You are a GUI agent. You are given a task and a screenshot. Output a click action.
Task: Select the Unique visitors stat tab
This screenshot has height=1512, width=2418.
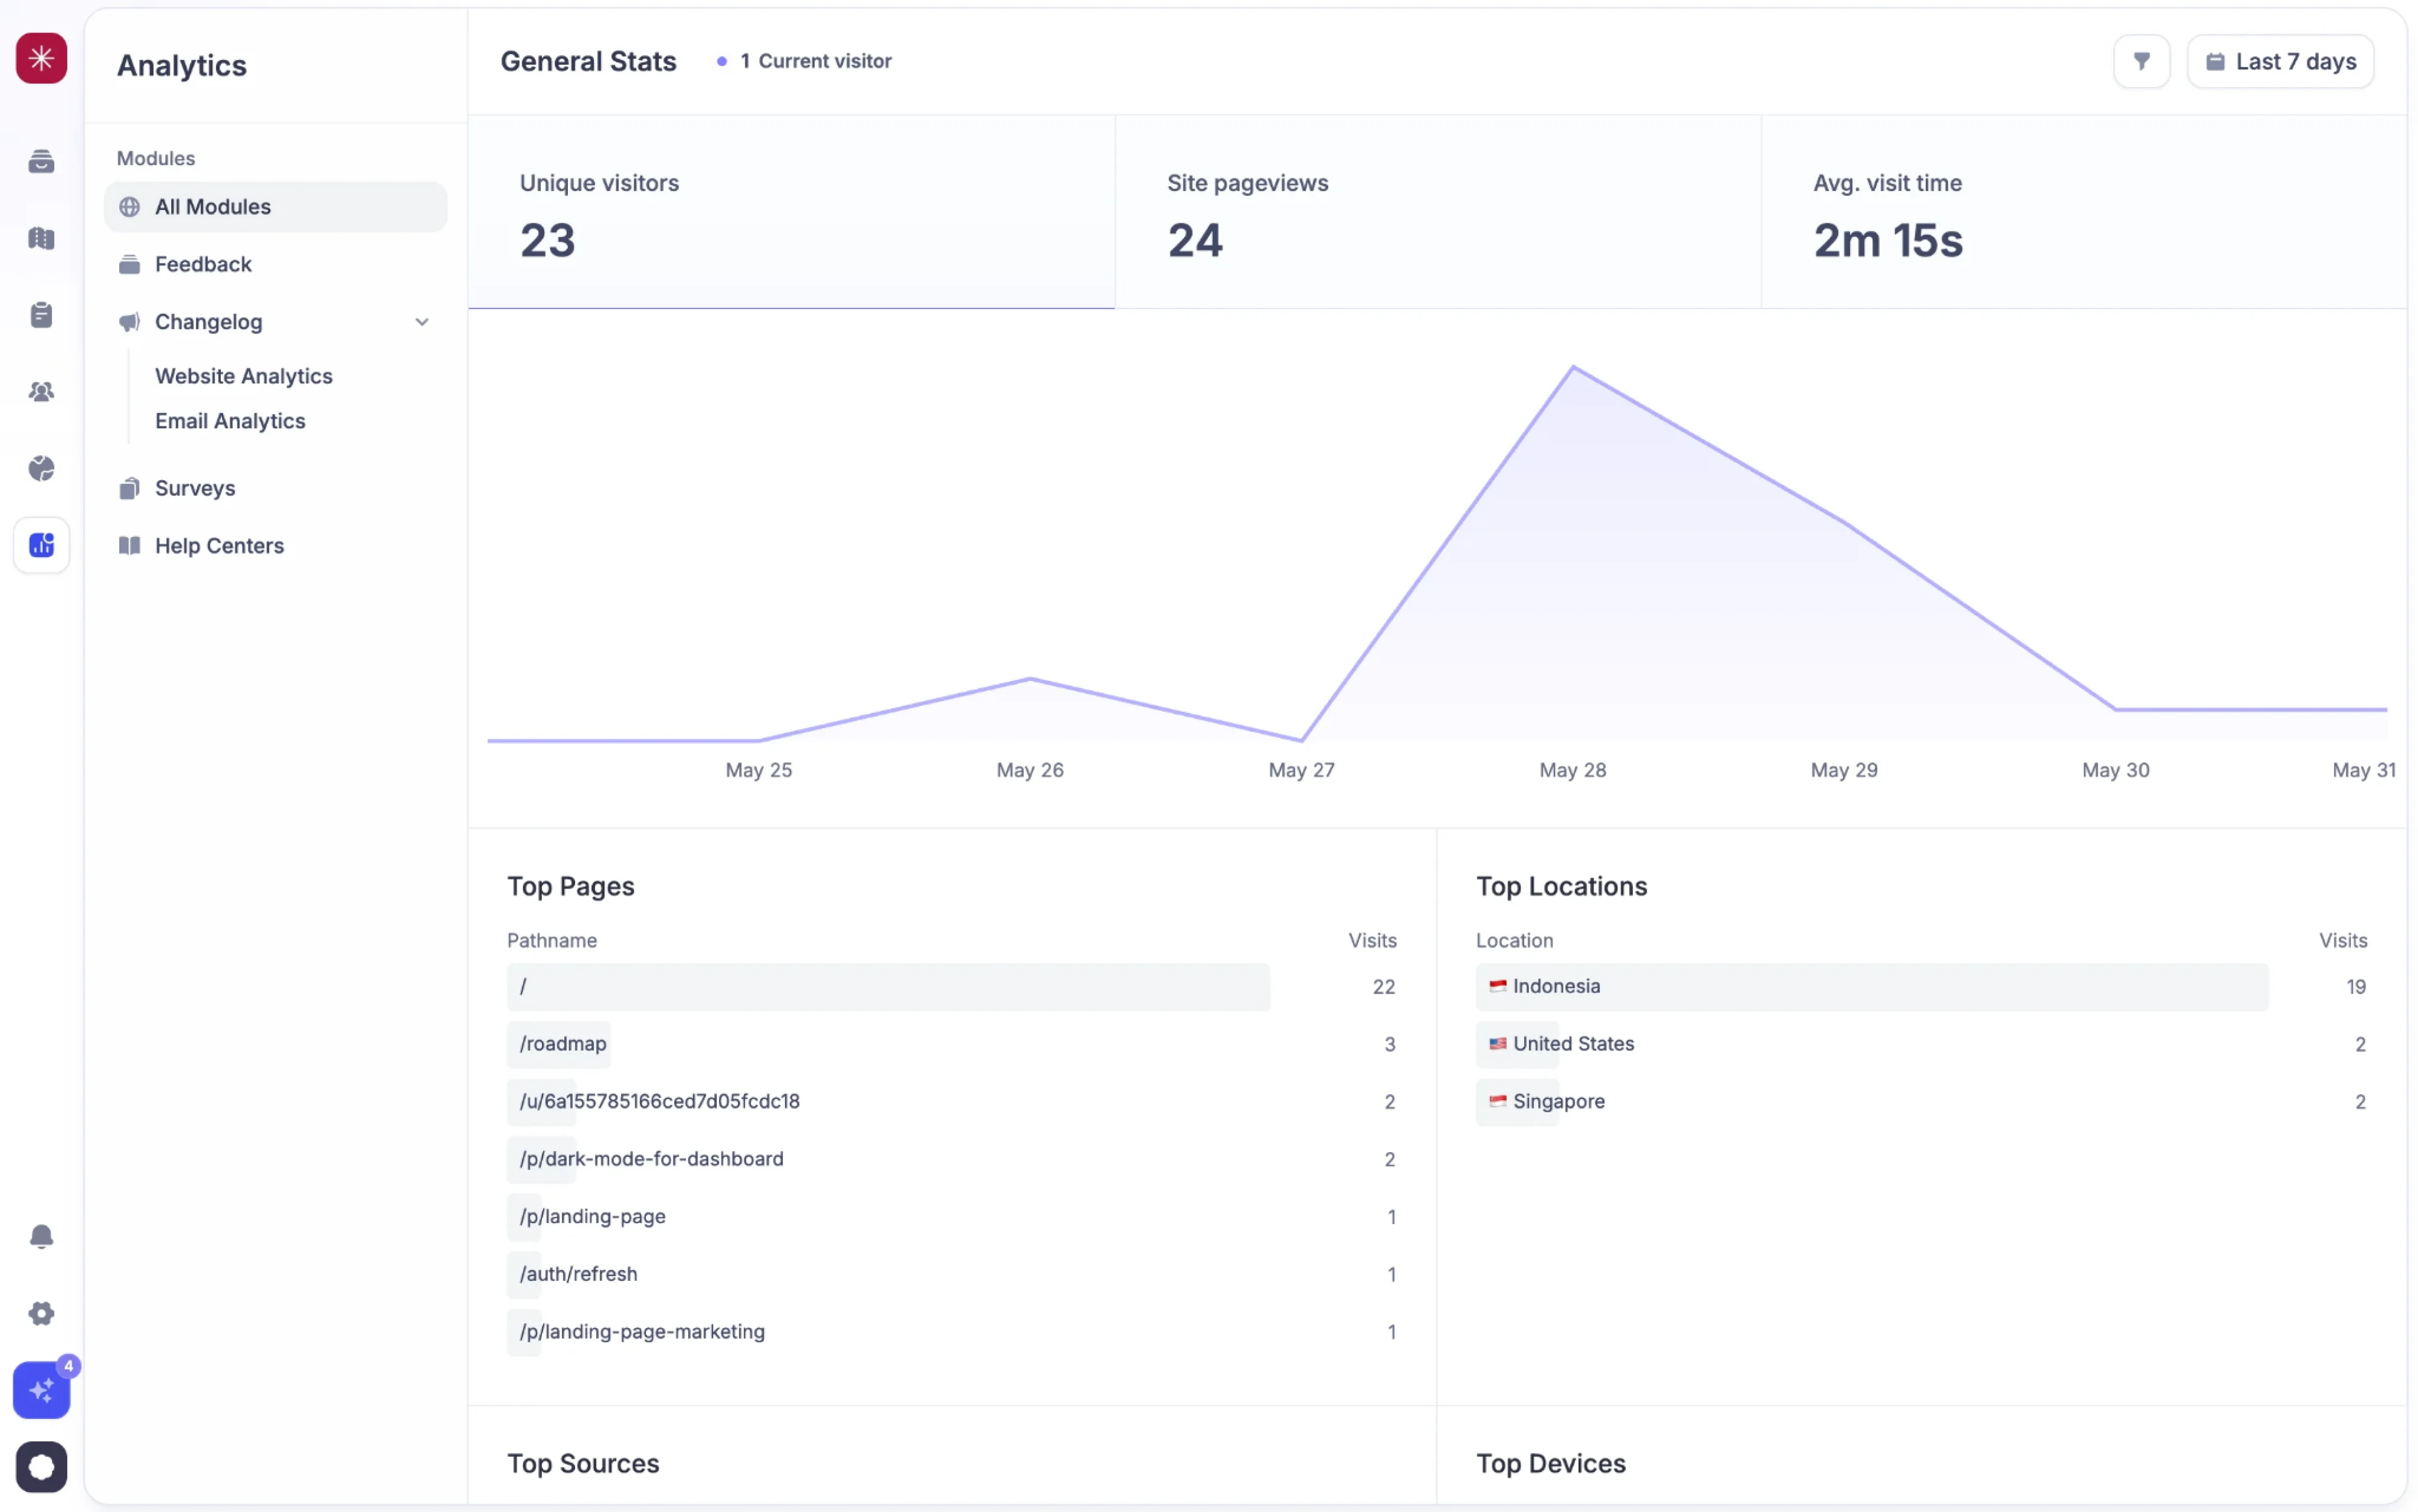coord(791,212)
